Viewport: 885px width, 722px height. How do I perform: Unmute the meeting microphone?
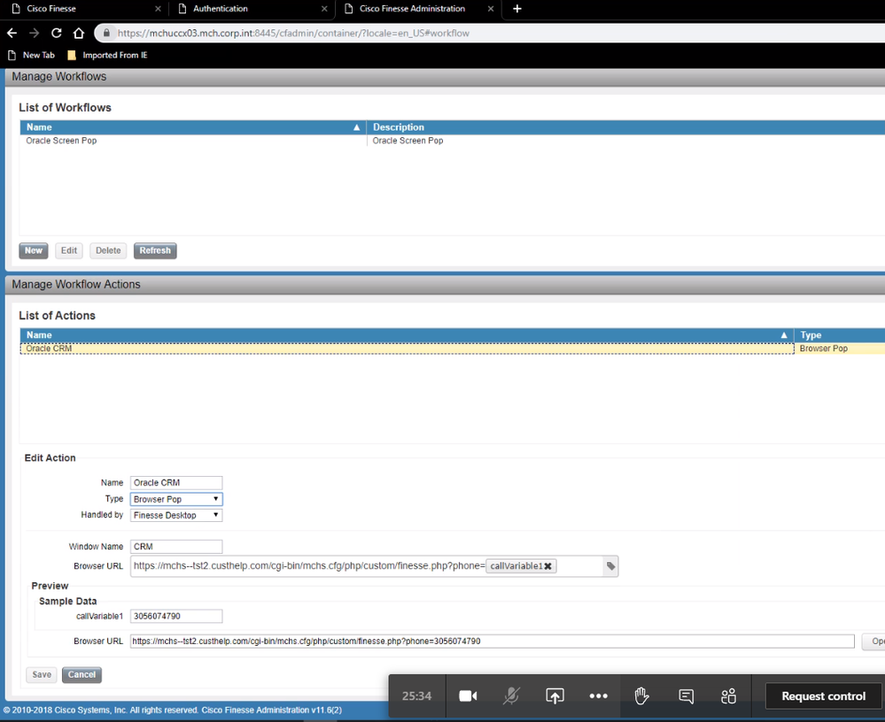[x=511, y=696]
